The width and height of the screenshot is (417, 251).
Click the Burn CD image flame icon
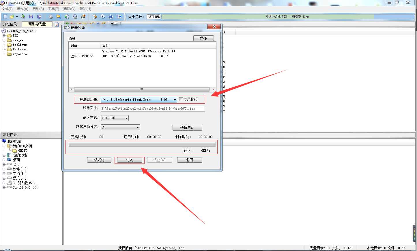tap(83, 17)
